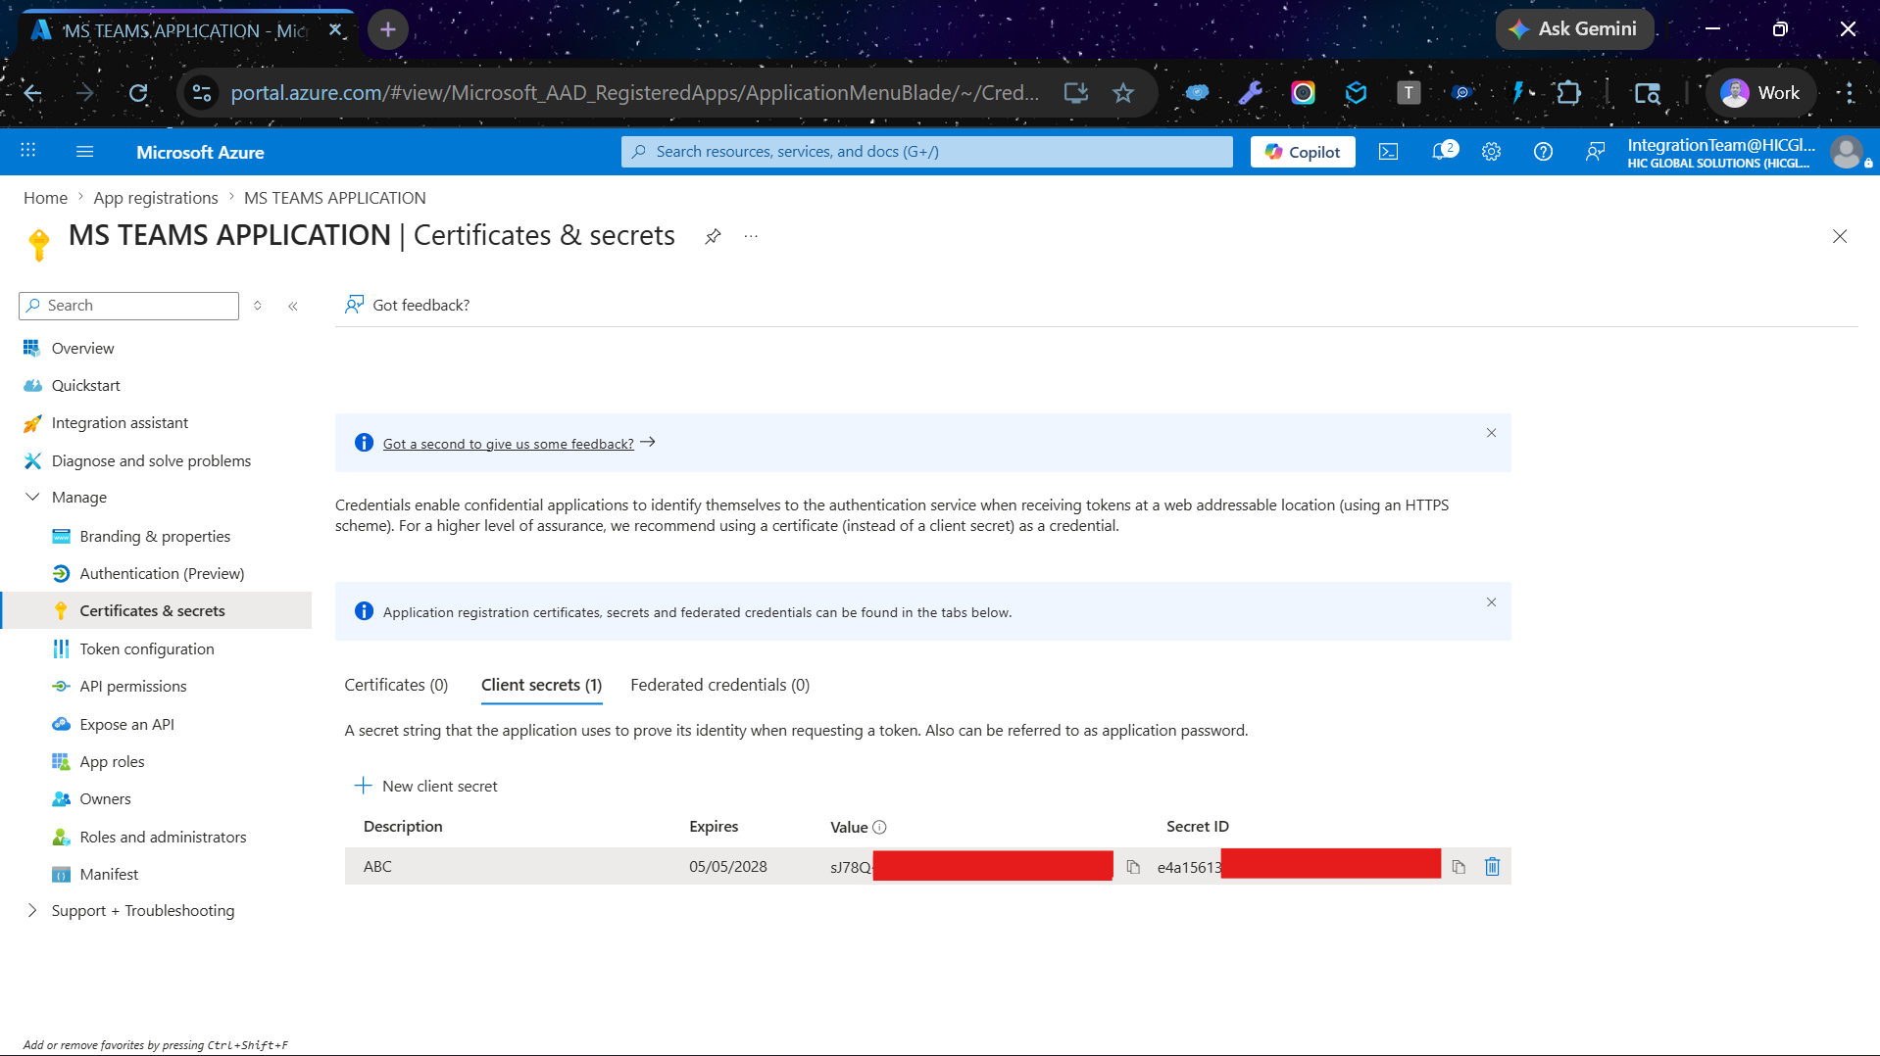Open the Azure portal hamburger menu
The width and height of the screenshot is (1880, 1056).
(85, 152)
